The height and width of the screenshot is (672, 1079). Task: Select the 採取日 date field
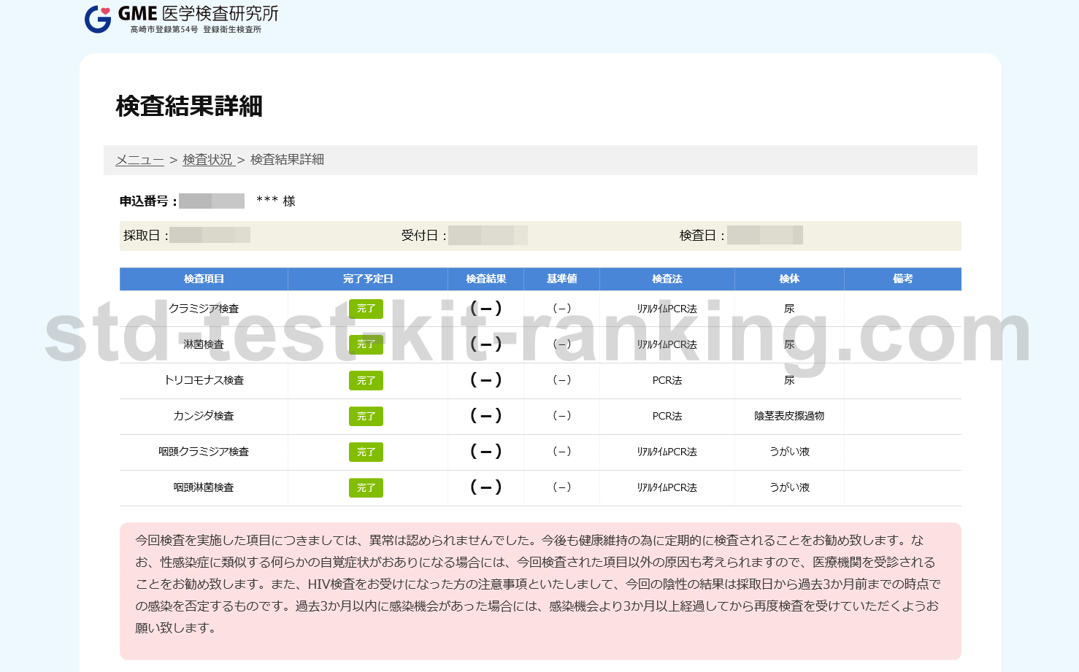[x=210, y=235]
